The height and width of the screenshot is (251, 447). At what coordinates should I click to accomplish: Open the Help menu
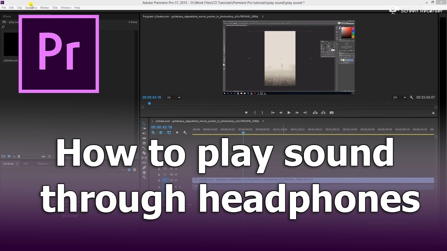(77, 7)
